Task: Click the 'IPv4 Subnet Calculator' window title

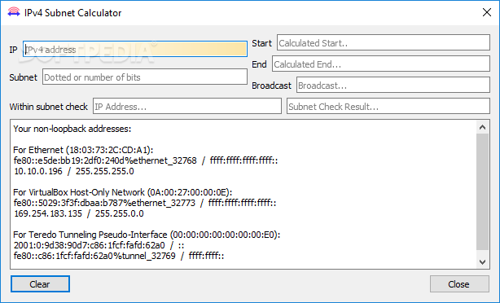Action: pos(73,13)
